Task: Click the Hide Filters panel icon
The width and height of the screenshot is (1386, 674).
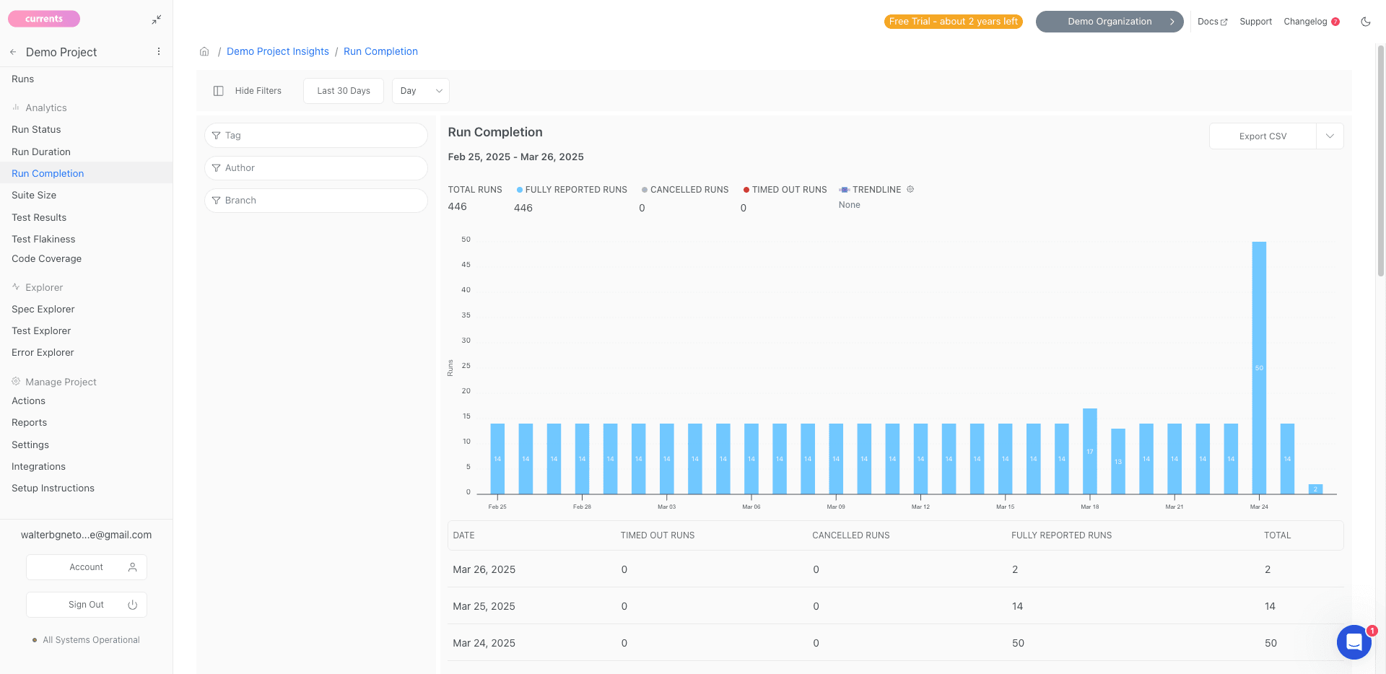Action: click(219, 91)
